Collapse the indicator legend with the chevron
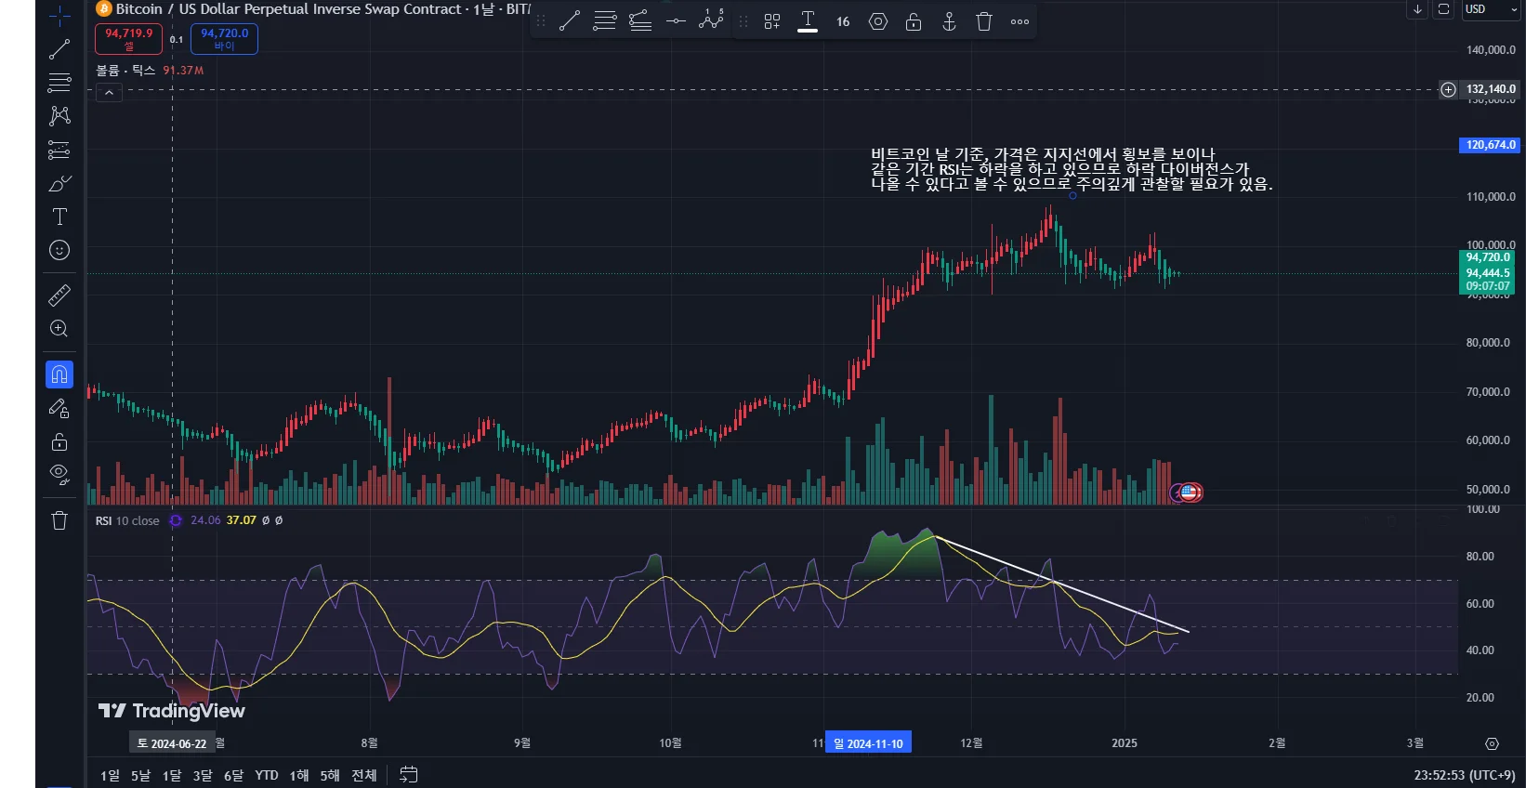1526x788 pixels. [109, 93]
